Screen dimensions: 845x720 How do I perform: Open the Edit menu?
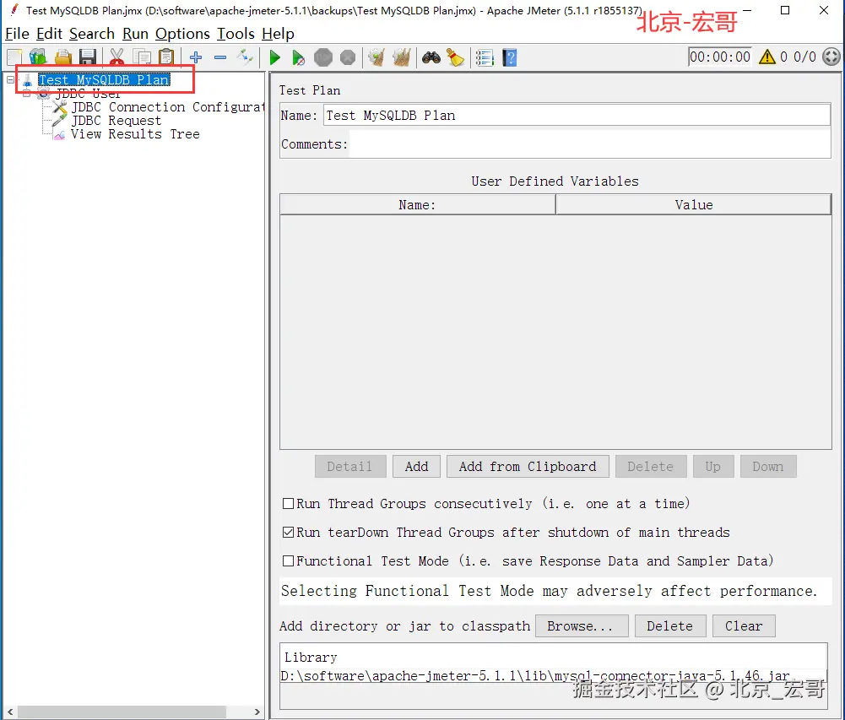(x=50, y=34)
